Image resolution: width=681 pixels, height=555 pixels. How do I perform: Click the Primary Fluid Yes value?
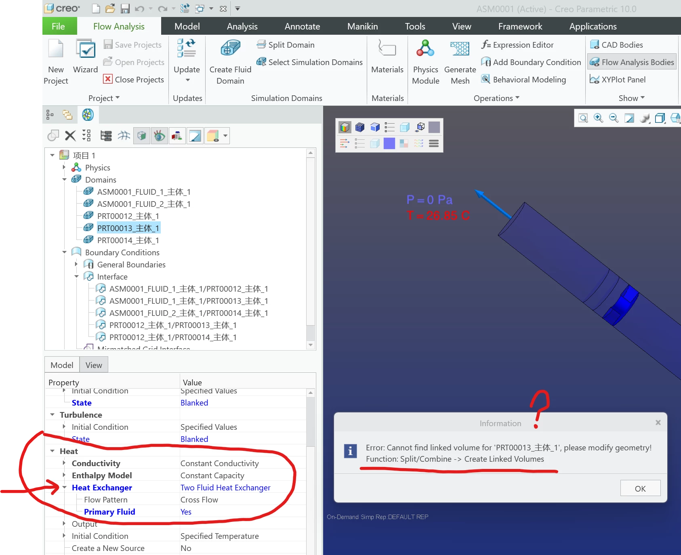pos(186,512)
